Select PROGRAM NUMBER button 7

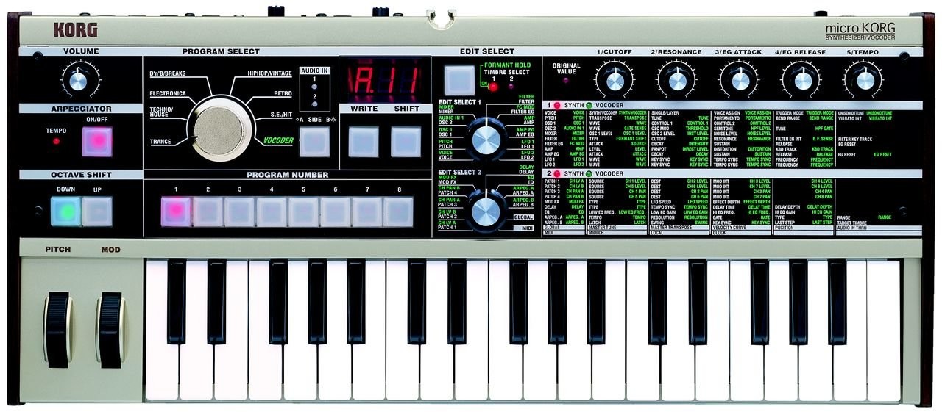[x=366, y=212]
